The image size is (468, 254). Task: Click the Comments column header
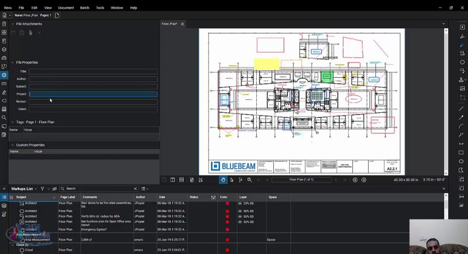pyautogui.click(x=90, y=197)
